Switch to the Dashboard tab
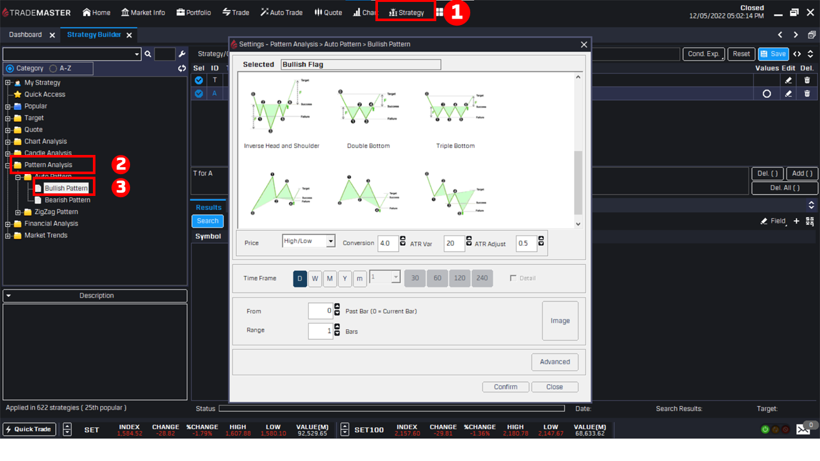The width and height of the screenshot is (820, 461). [x=26, y=35]
